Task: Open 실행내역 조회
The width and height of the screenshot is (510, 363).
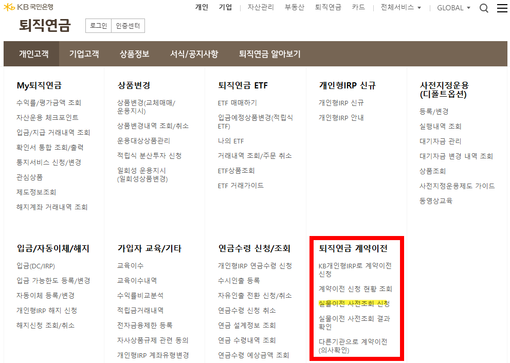Action: point(441,126)
